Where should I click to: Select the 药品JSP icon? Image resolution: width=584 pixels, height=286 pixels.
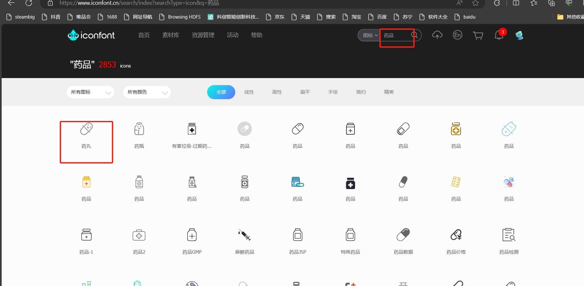pyautogui.click(x=298, y=235)
